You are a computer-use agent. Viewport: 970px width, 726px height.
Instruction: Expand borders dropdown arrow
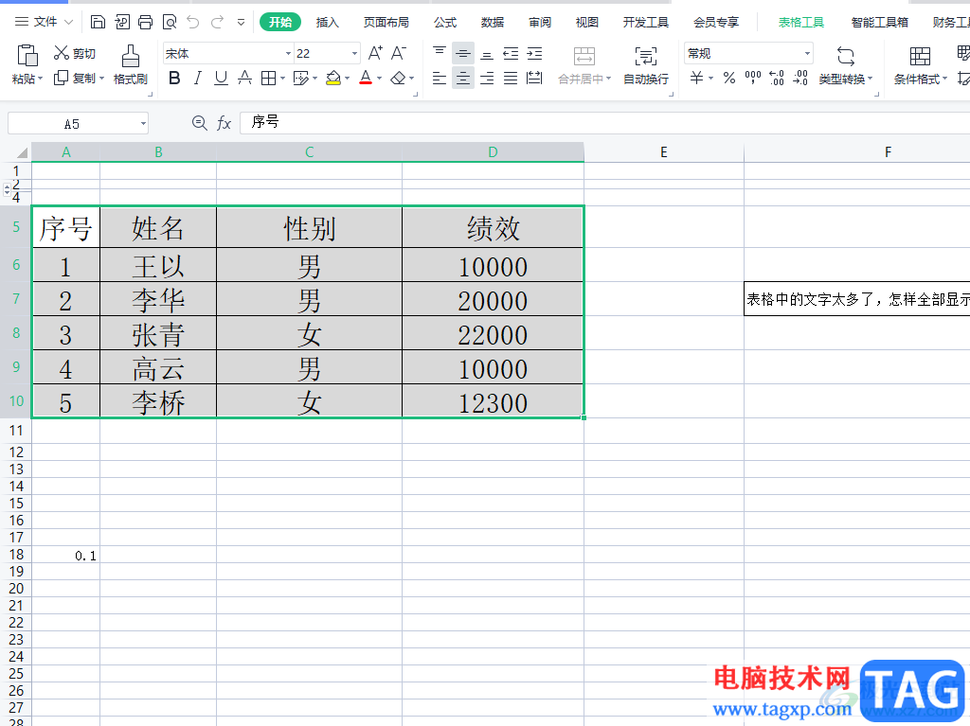282,79
